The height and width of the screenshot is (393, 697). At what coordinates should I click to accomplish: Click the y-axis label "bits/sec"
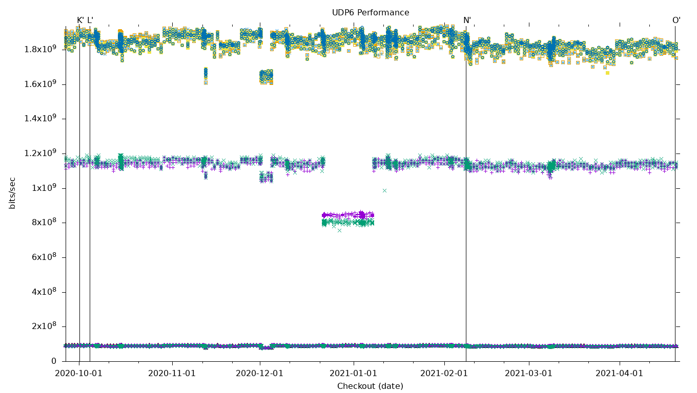(12, 193)
